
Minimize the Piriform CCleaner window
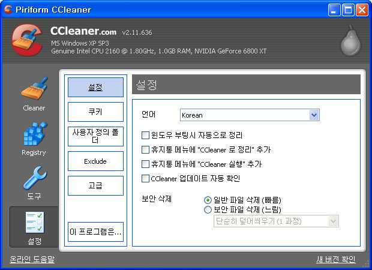point(334,10)
